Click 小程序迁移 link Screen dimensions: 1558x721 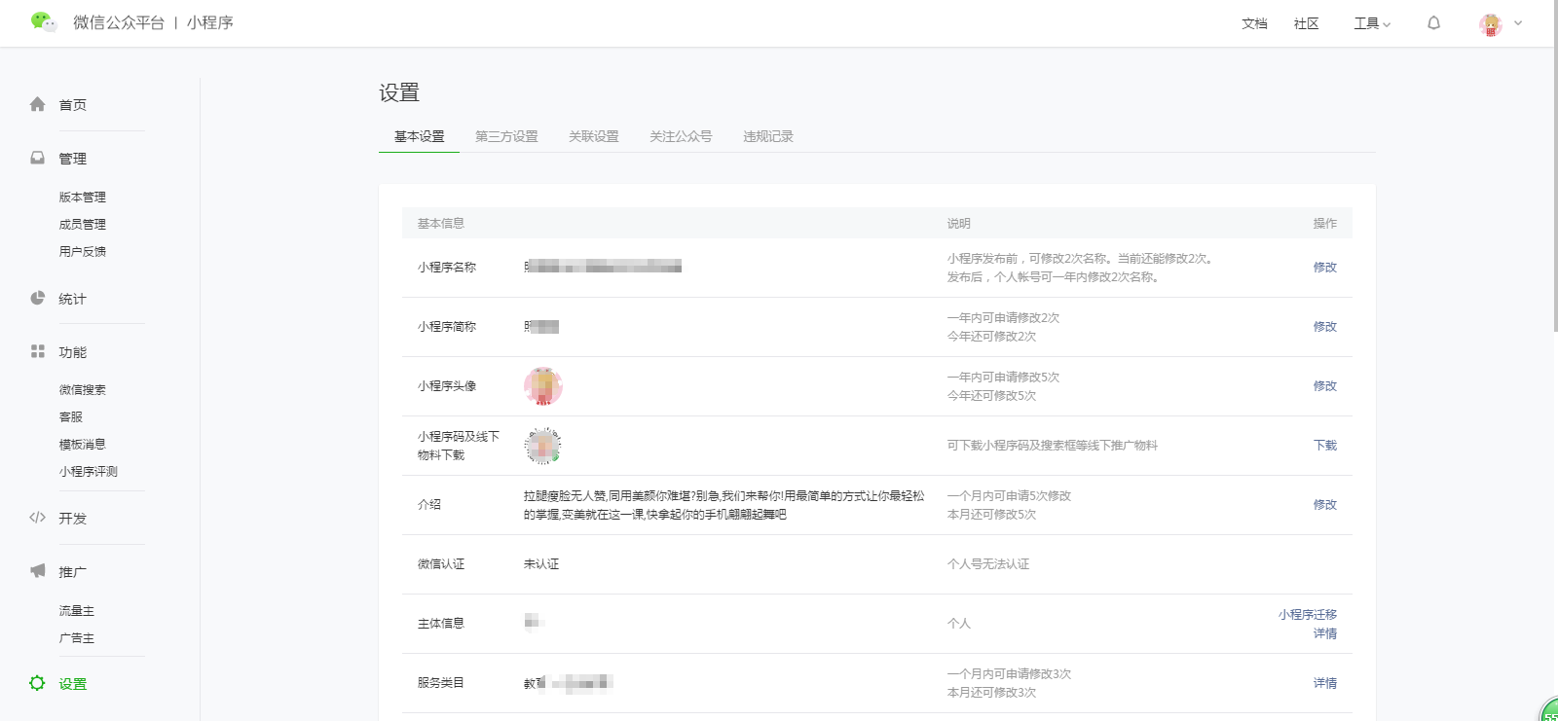[x=1308, y=615]
